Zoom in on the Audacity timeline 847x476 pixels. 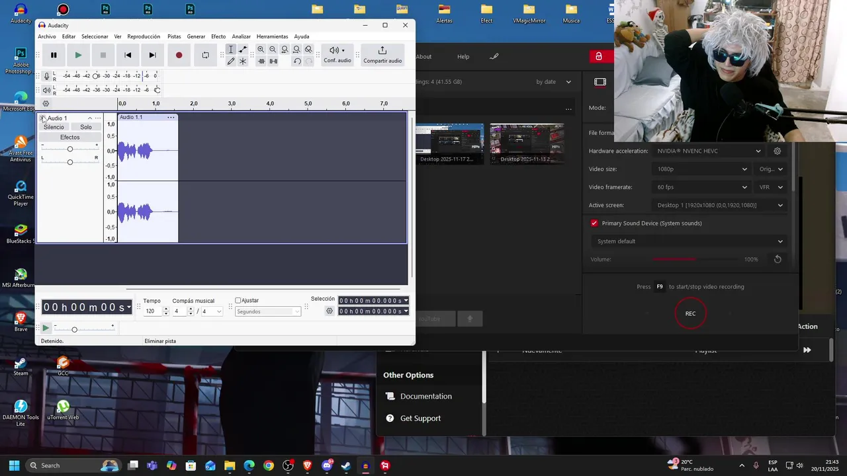coord(261,50)
